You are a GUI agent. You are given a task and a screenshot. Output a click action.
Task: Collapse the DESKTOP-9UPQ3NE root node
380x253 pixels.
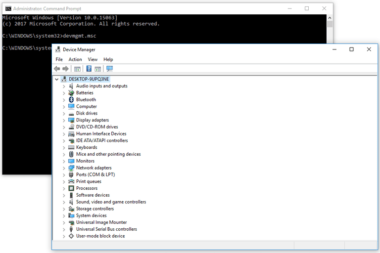[57, 79]
